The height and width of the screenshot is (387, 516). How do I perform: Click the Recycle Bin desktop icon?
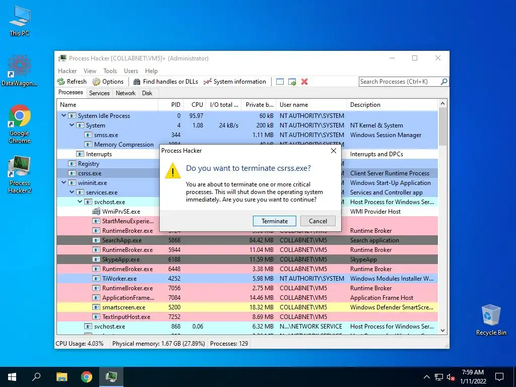point(491,320)
